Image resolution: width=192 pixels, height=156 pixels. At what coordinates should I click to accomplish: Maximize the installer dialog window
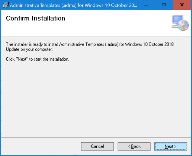(164, 5)
